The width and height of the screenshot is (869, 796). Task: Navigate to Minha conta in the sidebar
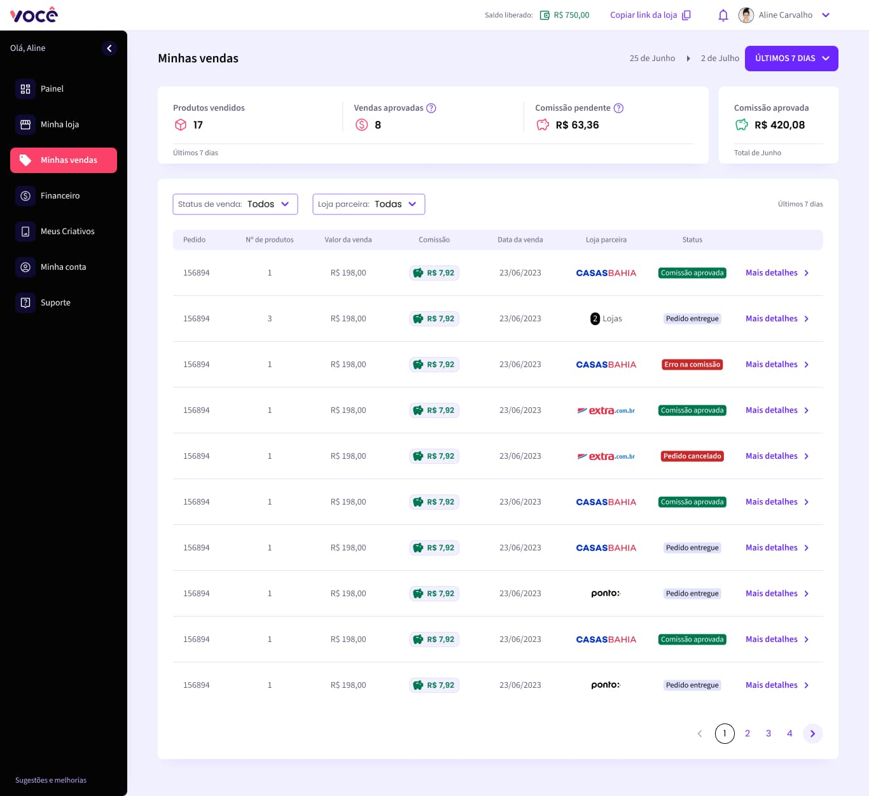click(x=63, y=267)
